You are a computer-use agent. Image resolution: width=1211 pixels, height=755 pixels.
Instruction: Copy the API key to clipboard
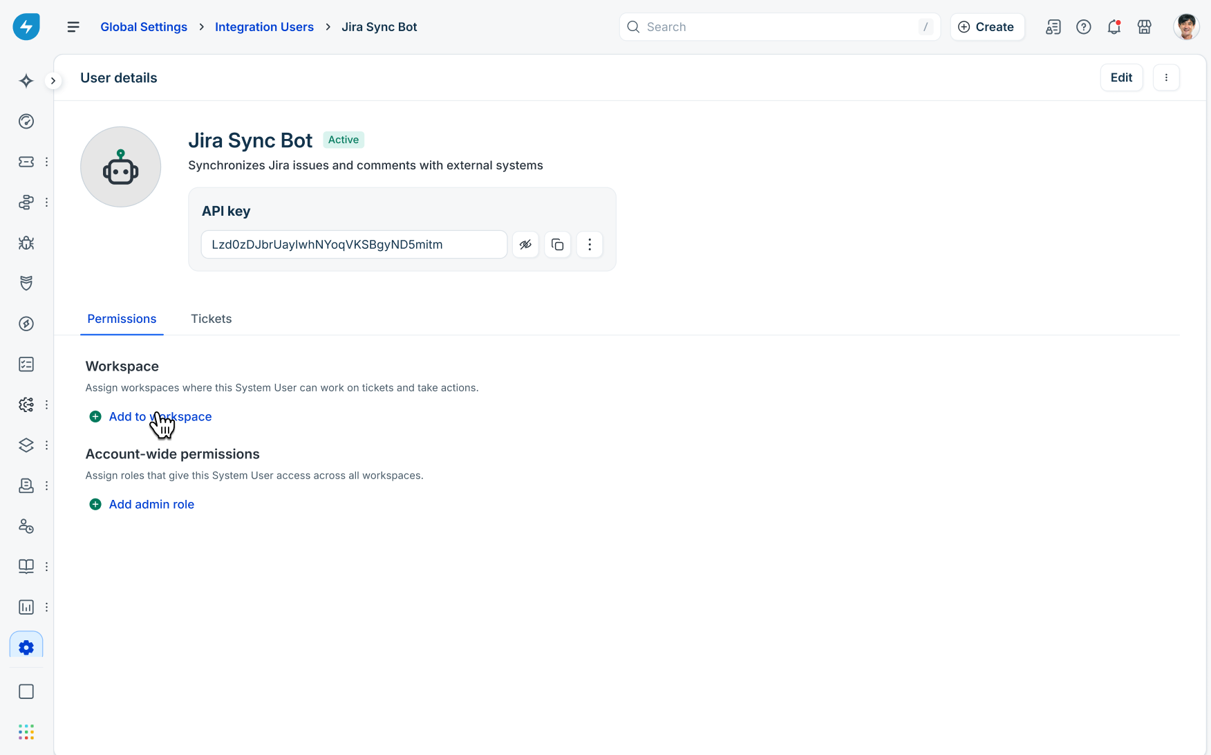558,245
